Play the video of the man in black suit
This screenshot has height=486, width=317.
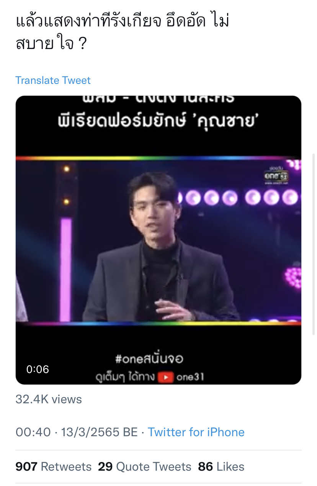[158, 240]
